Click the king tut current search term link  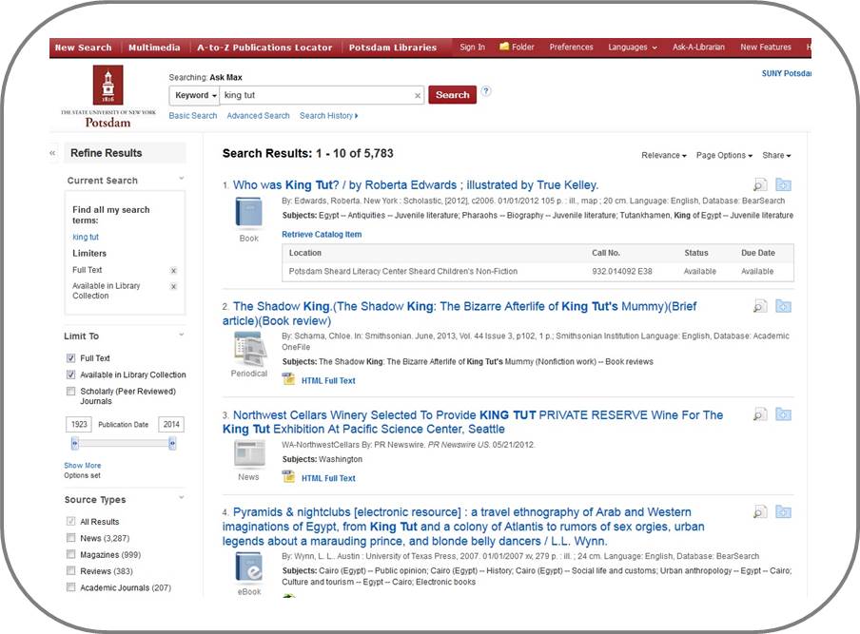coord(86,237)
